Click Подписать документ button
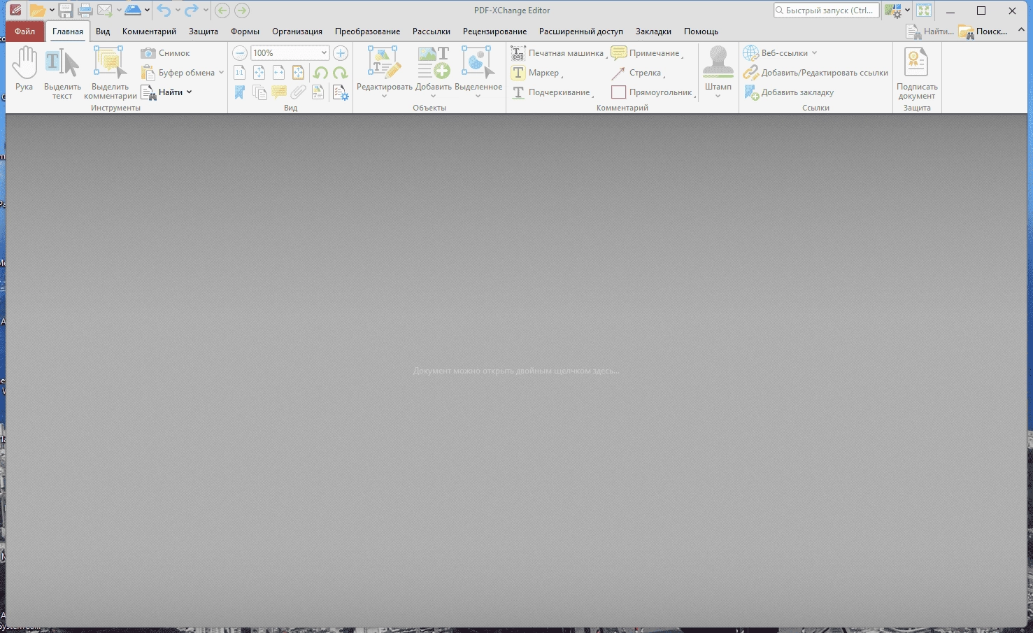The width and height of the screenshot is (1033, 633). 917,73
